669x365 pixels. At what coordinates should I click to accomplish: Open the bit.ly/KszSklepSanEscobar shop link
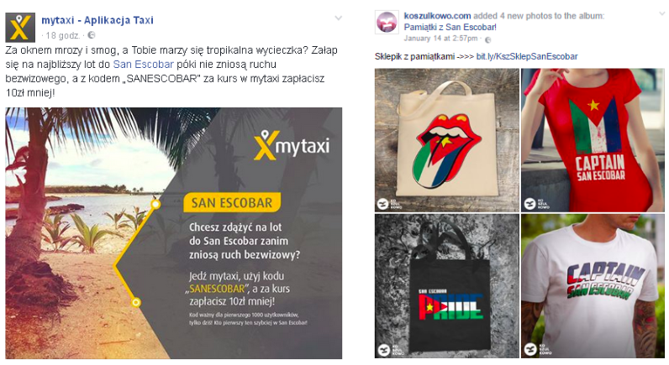click(x=527, y=56)
